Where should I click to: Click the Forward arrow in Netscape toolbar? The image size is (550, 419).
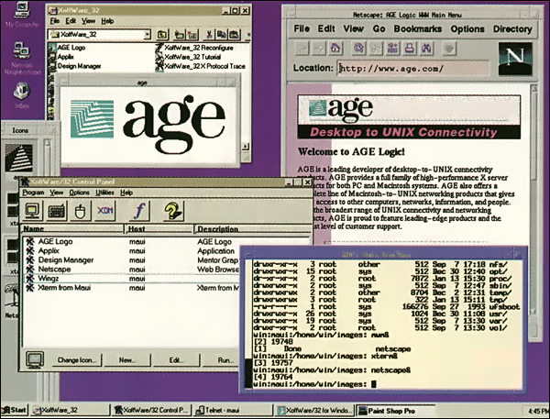pyautogui.click(x=318, y=49)
